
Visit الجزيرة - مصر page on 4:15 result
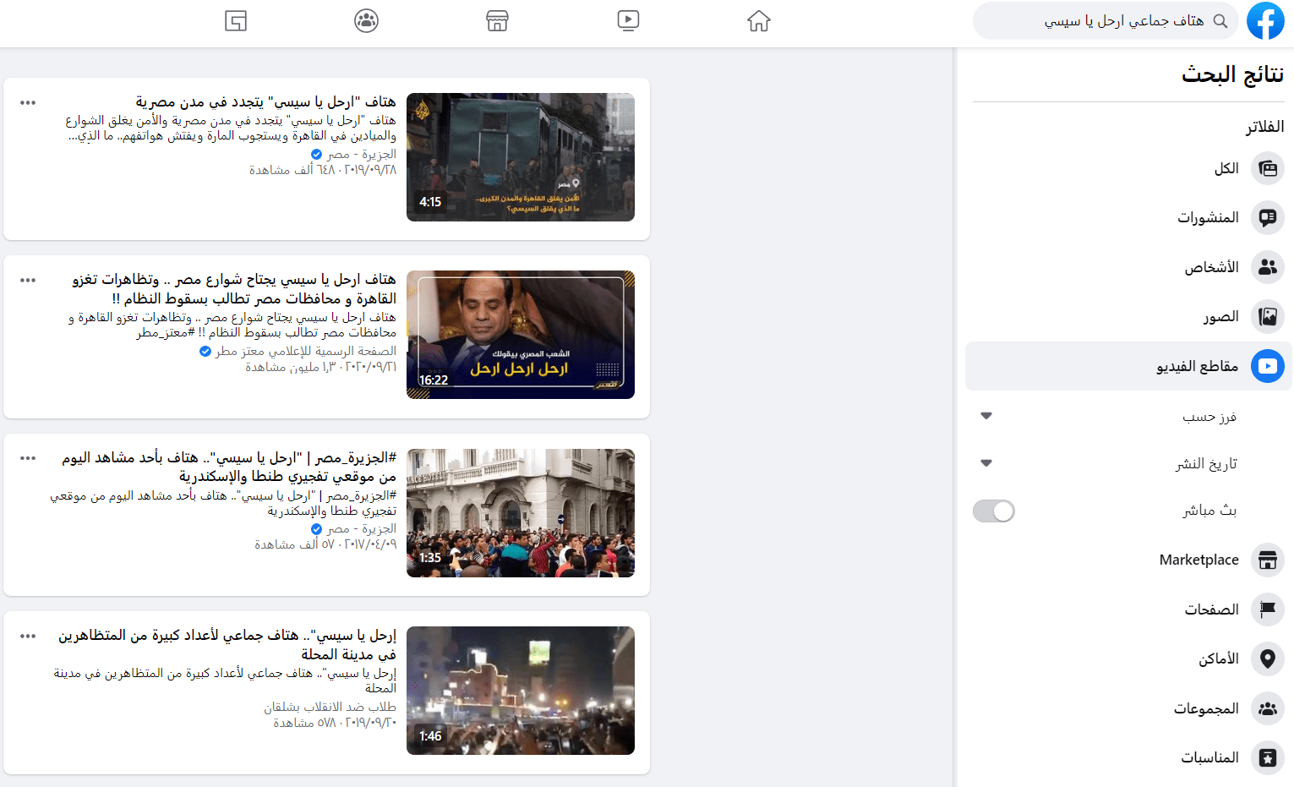point(362,155)
